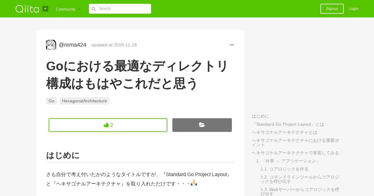
Task: Click the はじめに heading in article body
Action: tap(63, 155)
